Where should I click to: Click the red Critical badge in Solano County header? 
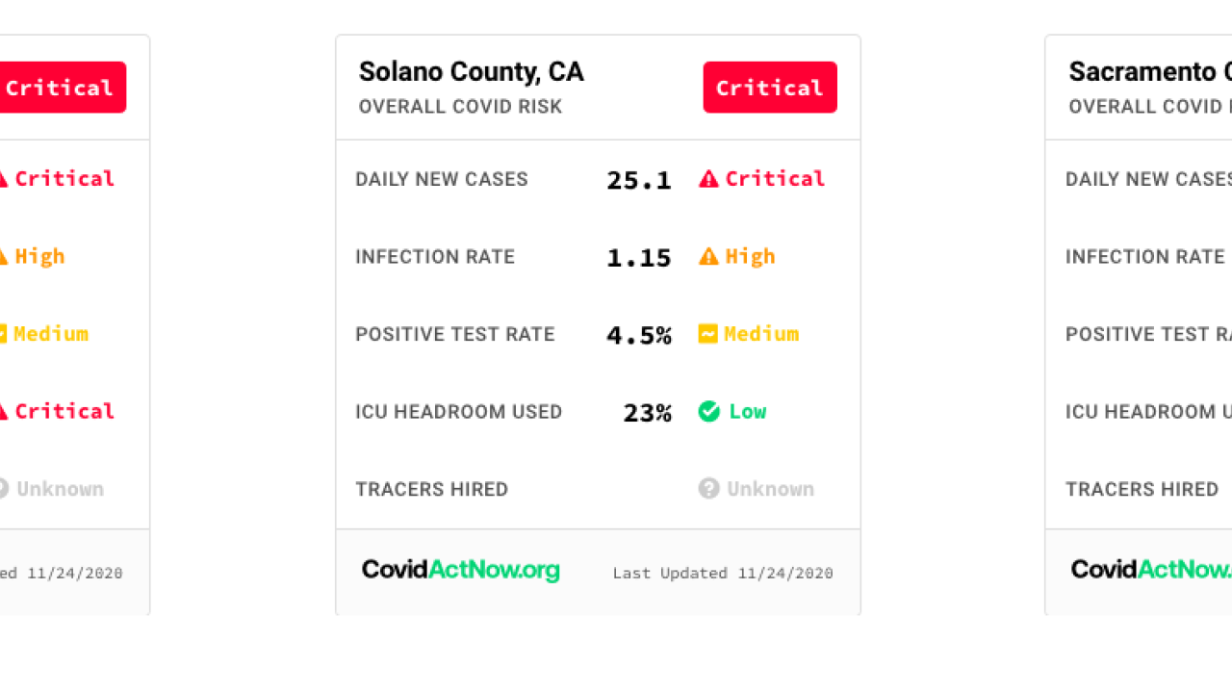click(x=769, y=88)
